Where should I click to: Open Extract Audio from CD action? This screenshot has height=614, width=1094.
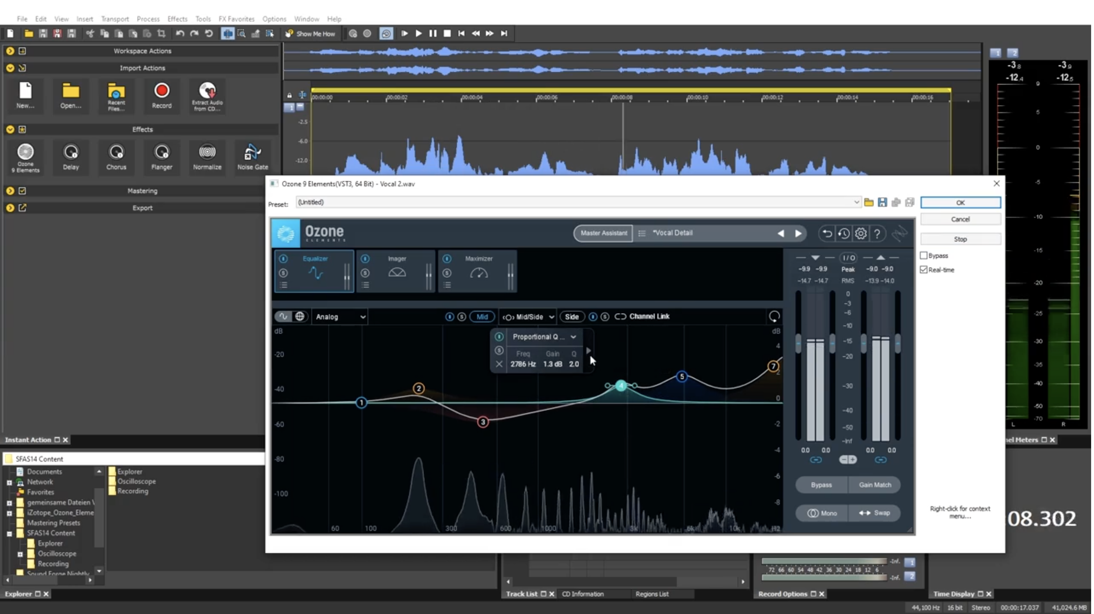point(207,91)
